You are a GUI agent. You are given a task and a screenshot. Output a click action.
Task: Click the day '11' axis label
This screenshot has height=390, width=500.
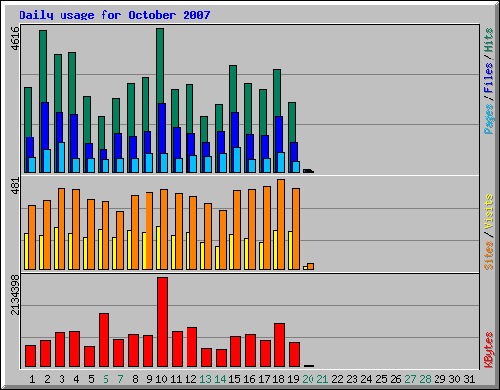click(x=176, y=379)
